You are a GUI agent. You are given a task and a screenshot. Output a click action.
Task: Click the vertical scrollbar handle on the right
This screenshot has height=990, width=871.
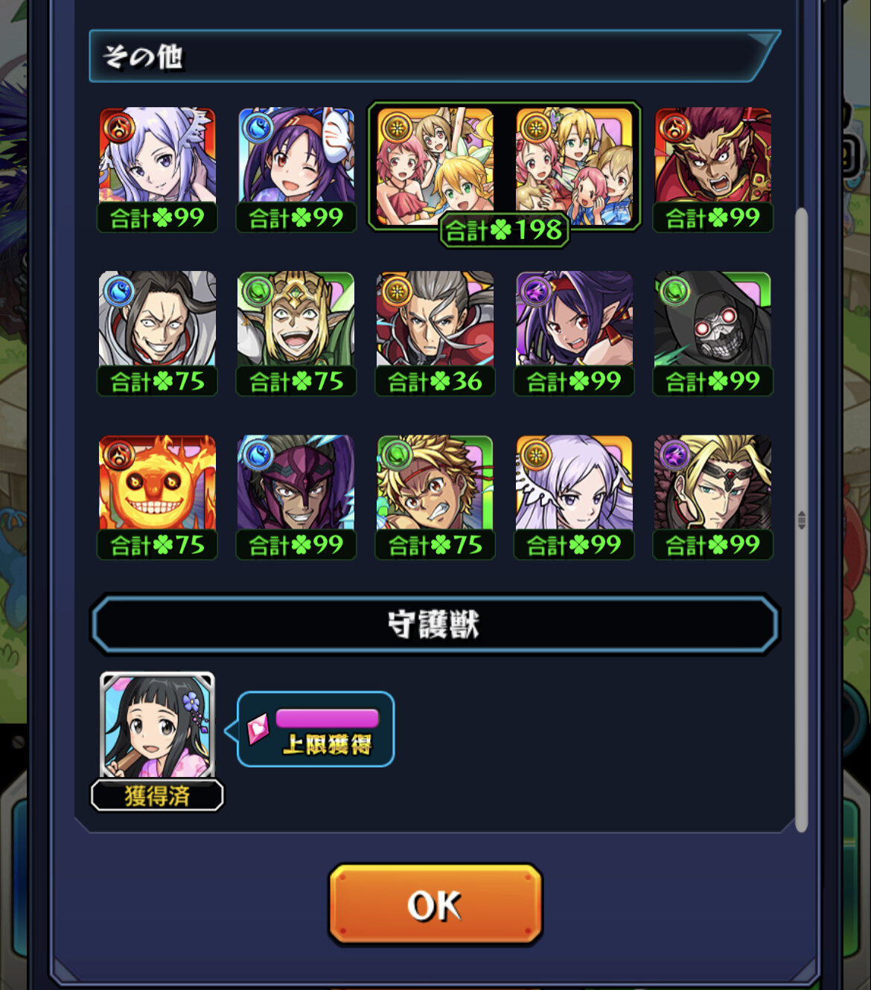click(x=802, y=520)
